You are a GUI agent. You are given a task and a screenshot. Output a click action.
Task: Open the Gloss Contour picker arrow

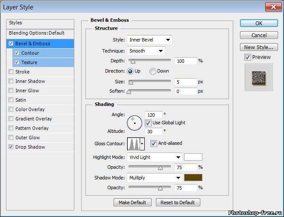142,144
